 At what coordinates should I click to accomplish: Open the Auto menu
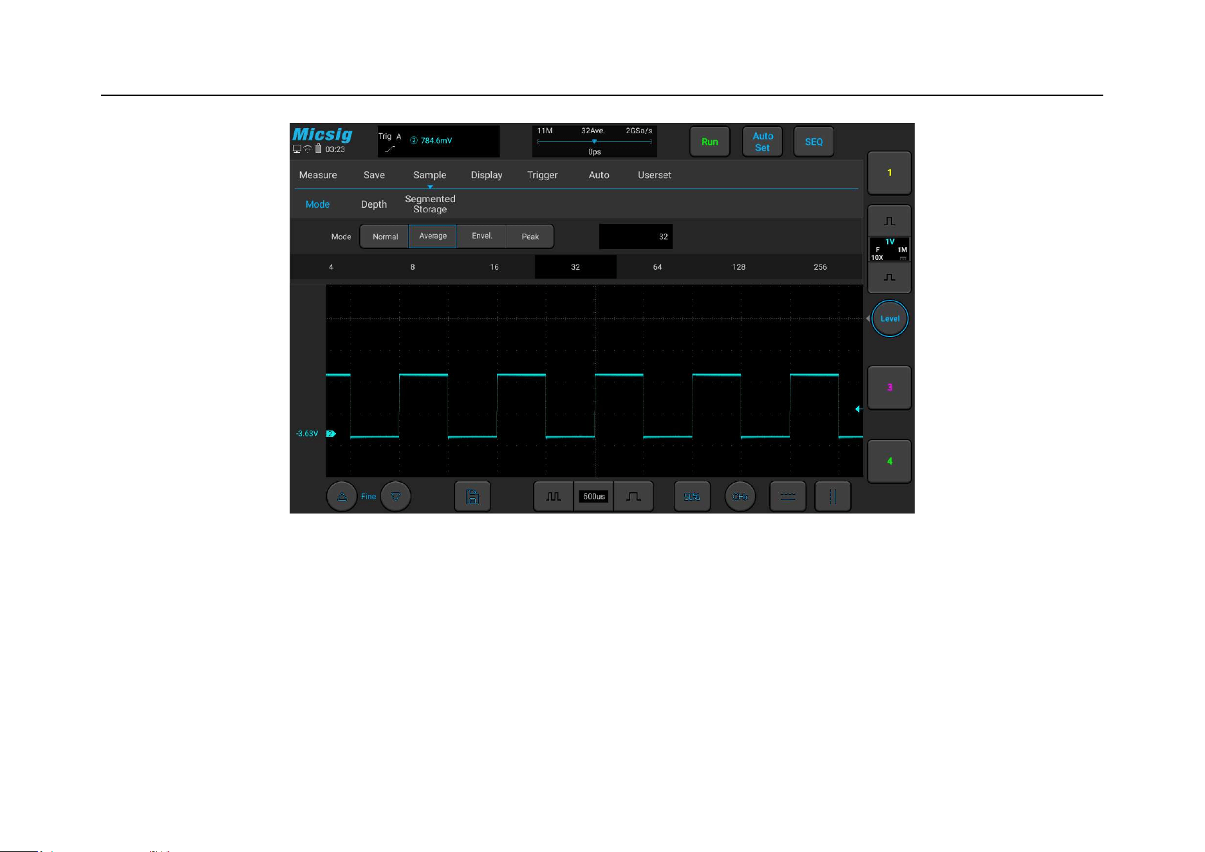pyautogui.click(x=599, y=175)
